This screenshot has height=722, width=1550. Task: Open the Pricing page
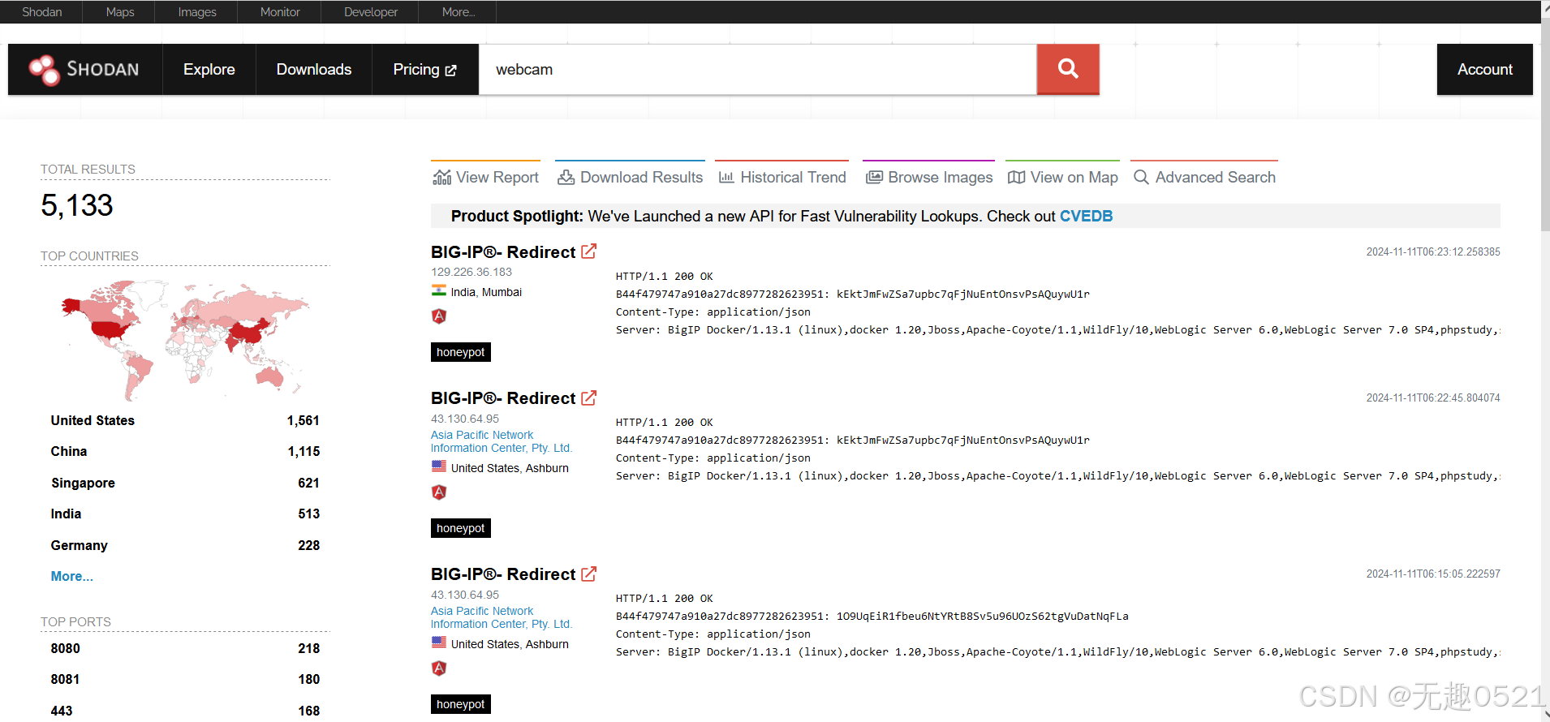pyautogui.click(x=425, y=70)
